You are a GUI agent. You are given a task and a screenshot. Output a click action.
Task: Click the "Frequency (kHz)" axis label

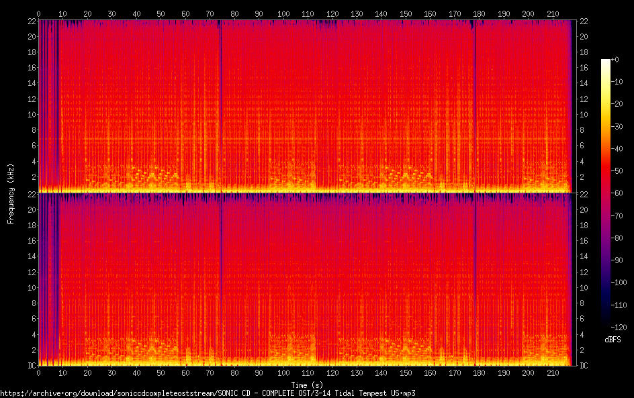(x=11, y=193)
